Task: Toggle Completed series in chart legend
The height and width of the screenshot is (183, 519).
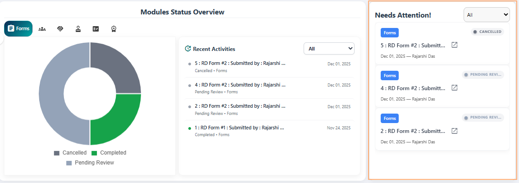Action: pyautogui.click(x=109, y=153)
